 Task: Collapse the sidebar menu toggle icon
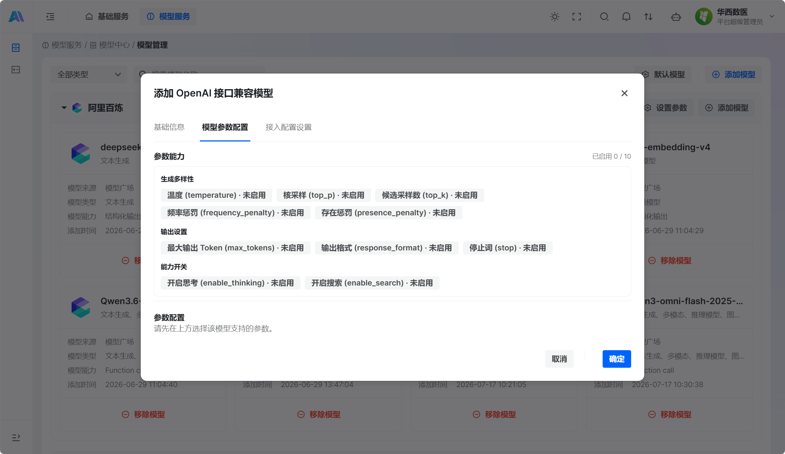pyautogui.click(x=50, y=16)
